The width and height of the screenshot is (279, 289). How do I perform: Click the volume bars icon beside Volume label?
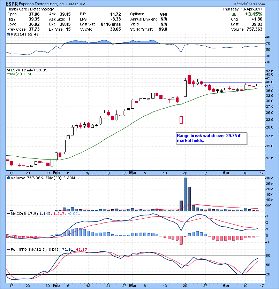coord(8,178)
